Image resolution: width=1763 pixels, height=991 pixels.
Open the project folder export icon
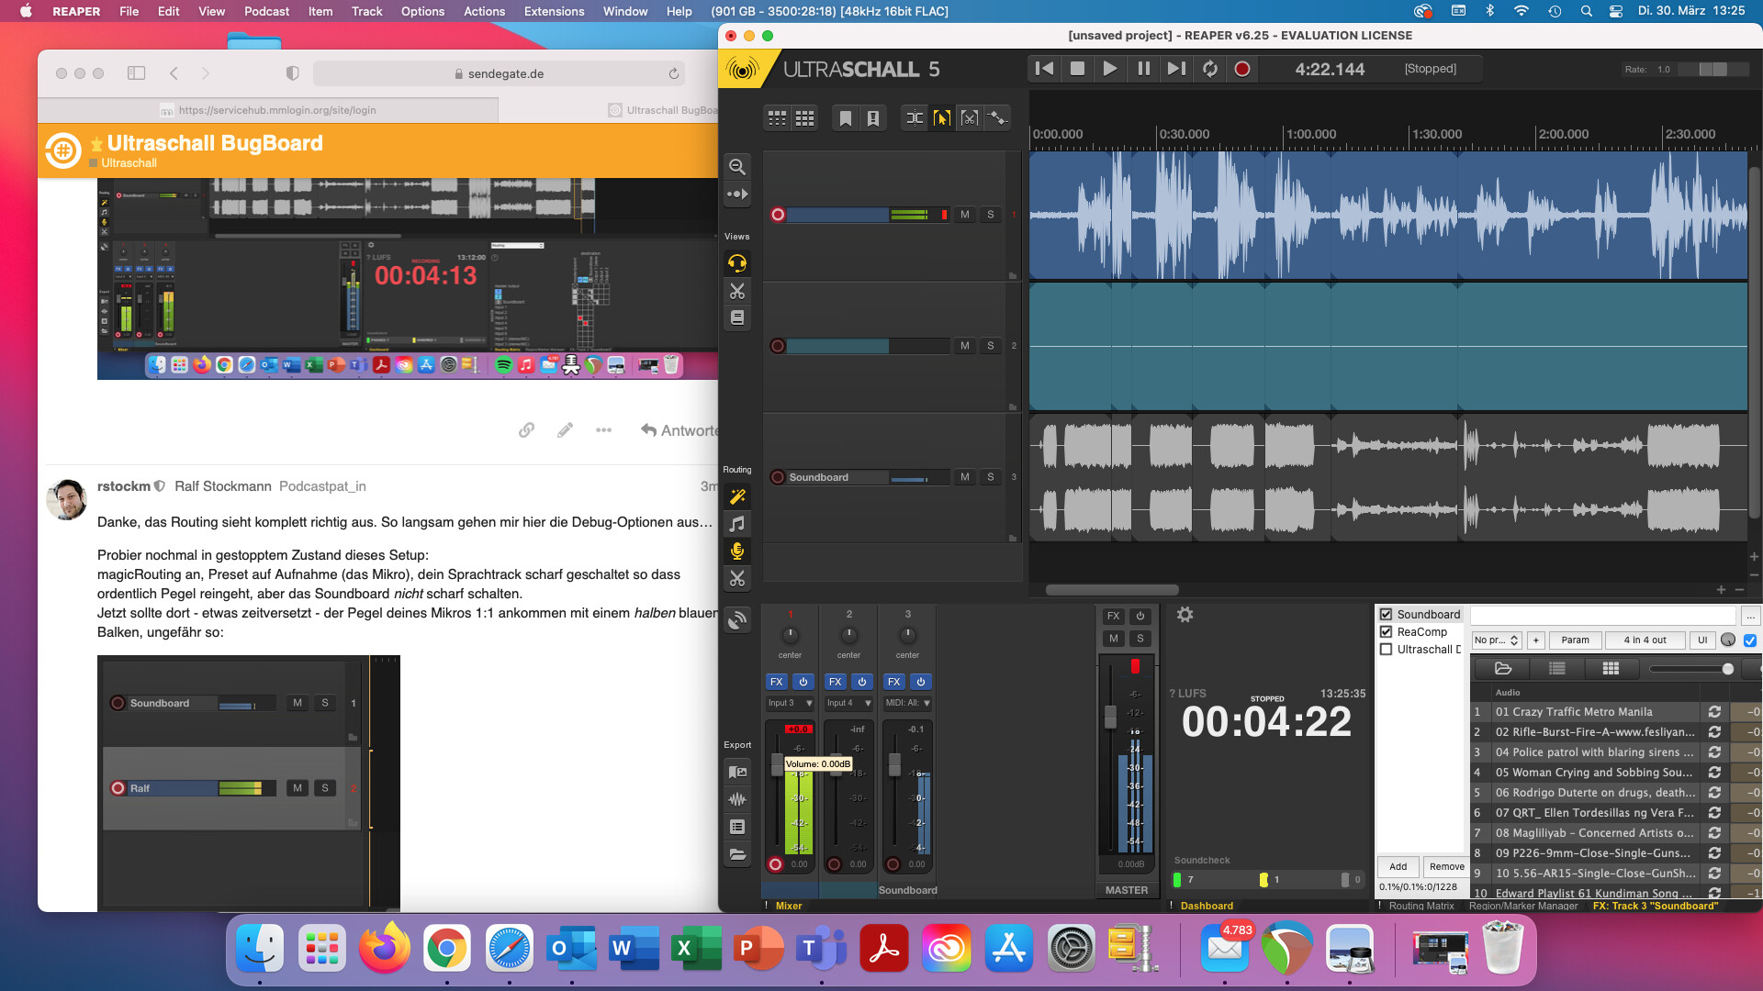point(736,854)
